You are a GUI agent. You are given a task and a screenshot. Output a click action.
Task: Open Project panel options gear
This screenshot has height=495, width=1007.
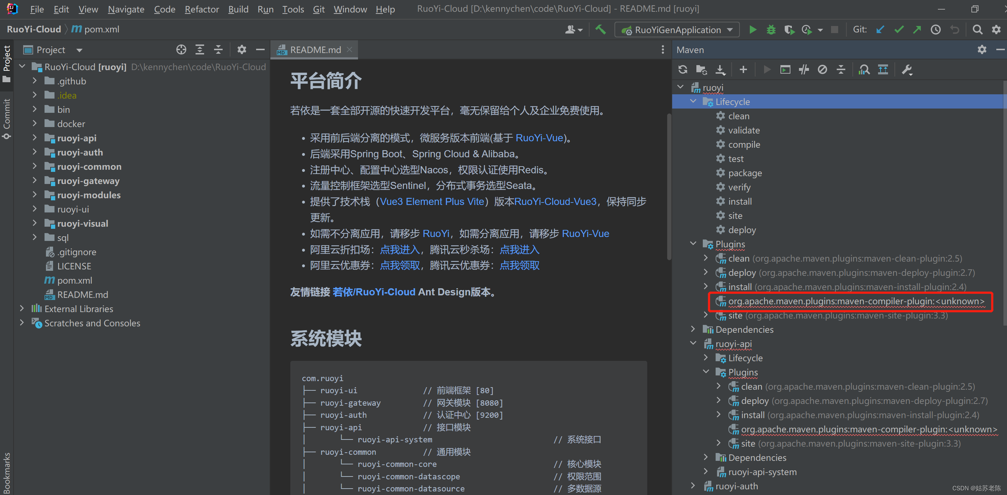(x=242, y=49)
